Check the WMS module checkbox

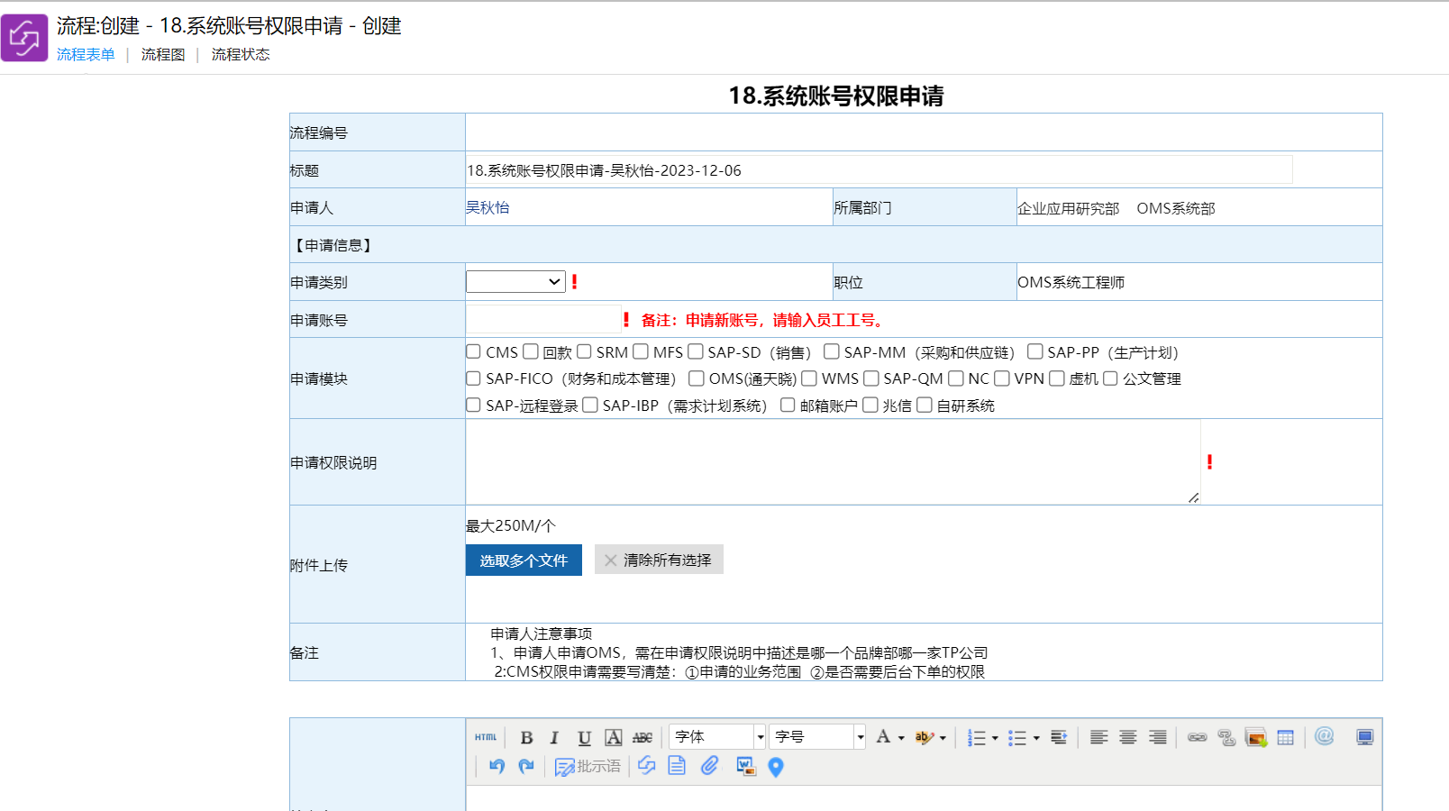pyautogui.click(x=809, y=378)
